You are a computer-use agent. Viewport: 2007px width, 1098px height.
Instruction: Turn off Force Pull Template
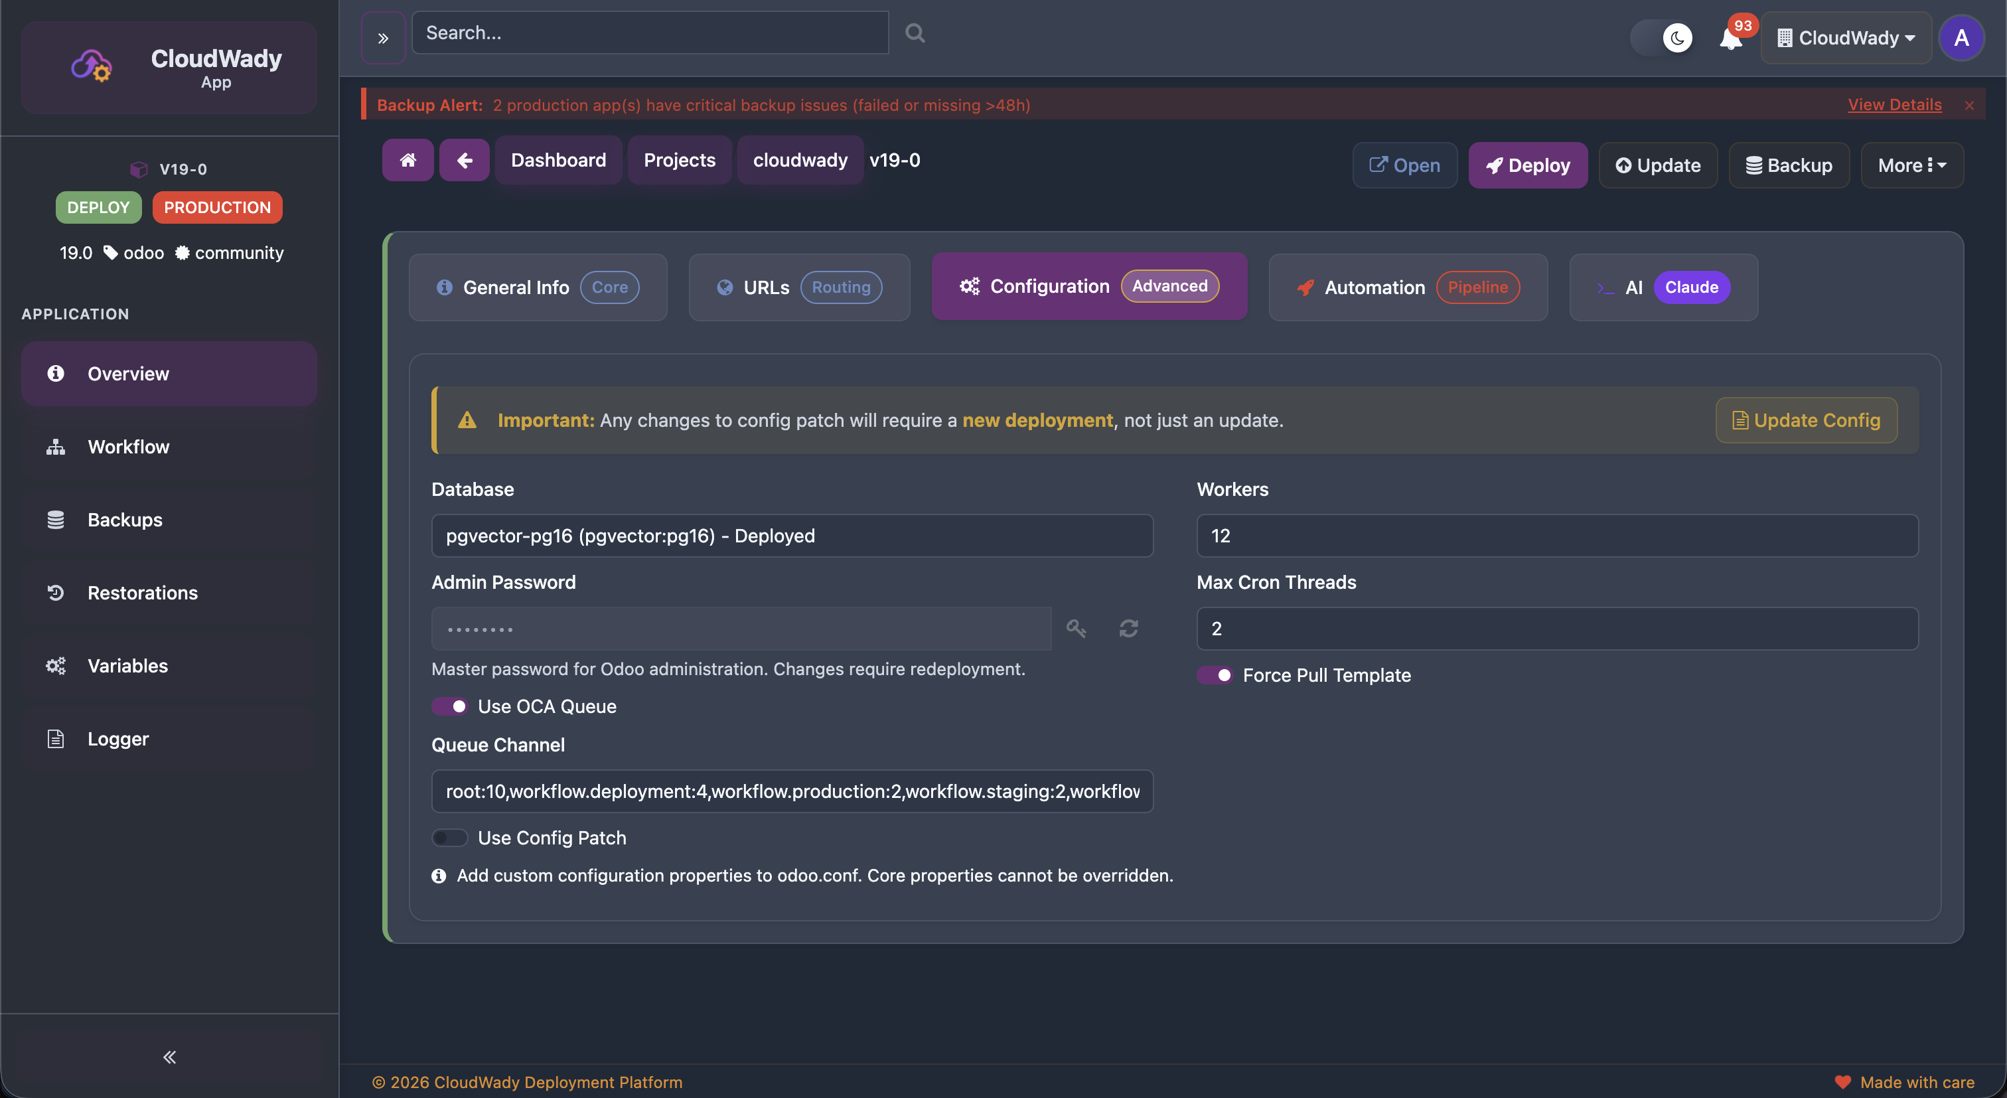pyautogui.click(x=1215, y=675)
